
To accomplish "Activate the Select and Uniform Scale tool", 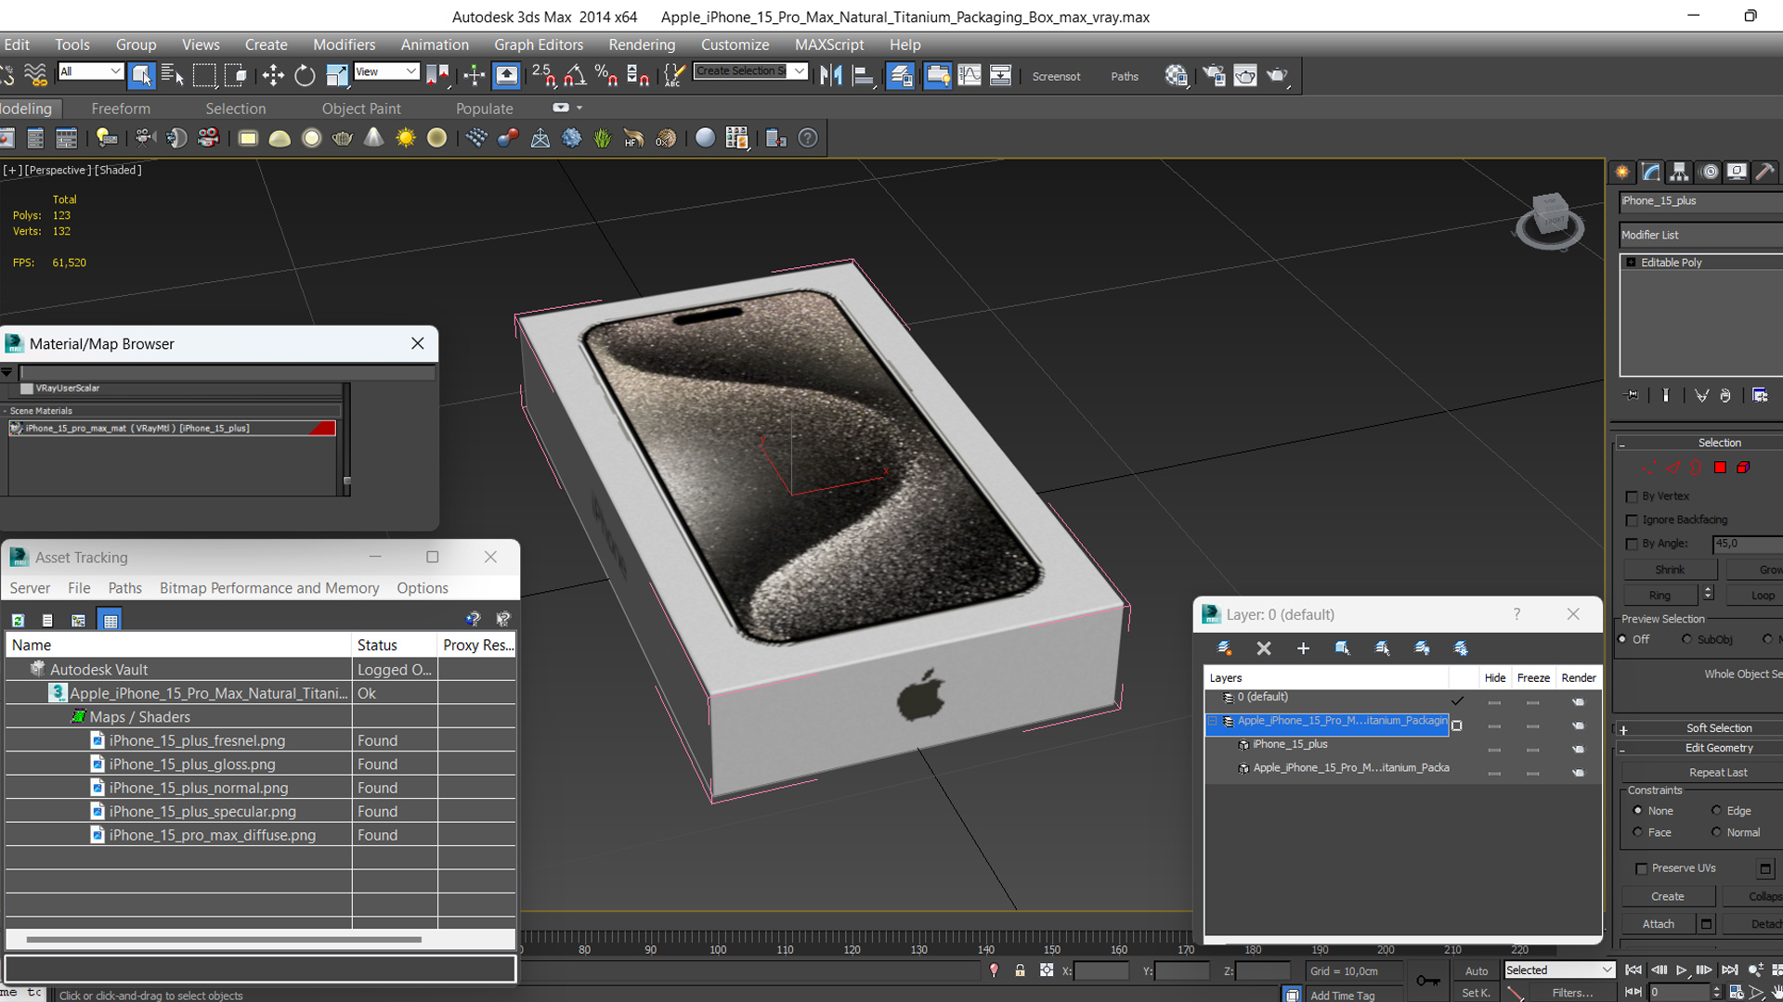I will 336,75.
